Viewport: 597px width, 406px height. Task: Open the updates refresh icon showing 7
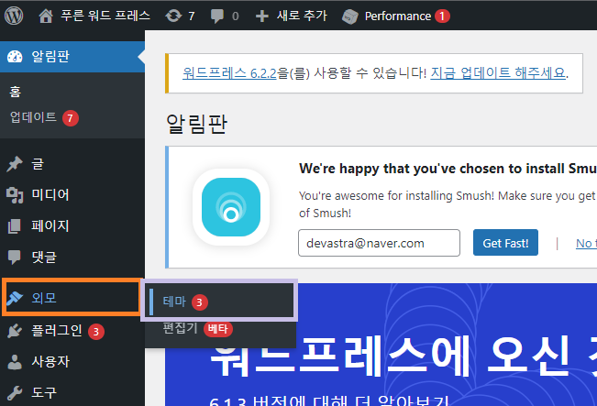tap(173, 16)
